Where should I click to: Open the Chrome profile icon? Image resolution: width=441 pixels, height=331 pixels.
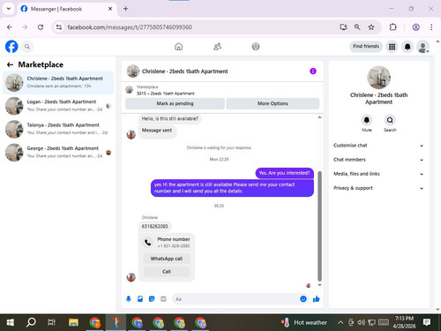(415, 27)
